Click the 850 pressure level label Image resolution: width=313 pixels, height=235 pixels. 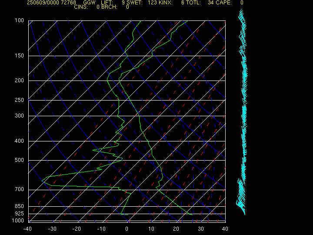pyautogui.click(x=20, y=206)
